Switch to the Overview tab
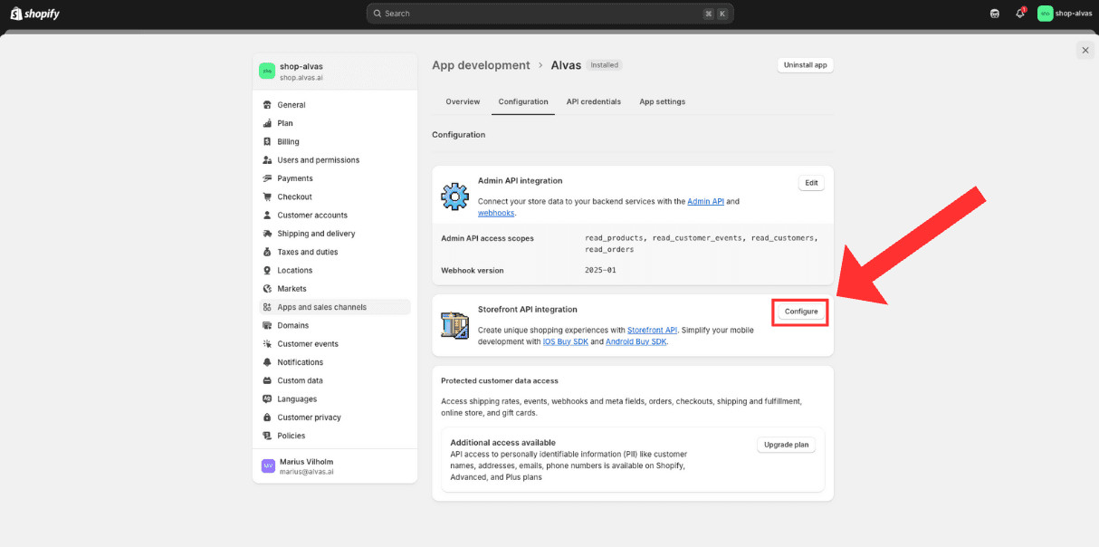 tap(463, 101)
